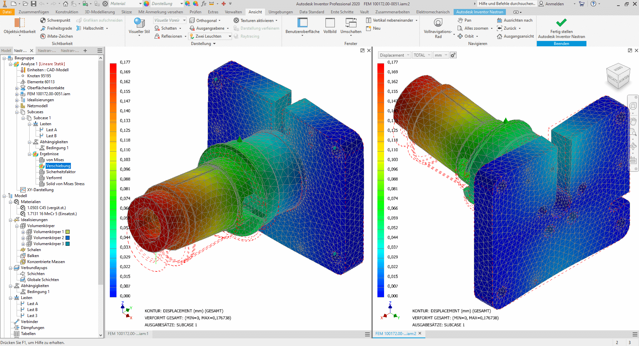The image size is (639, 346).
Task: Select Sicherheitsfaktor result
Action: click(61, 172)
